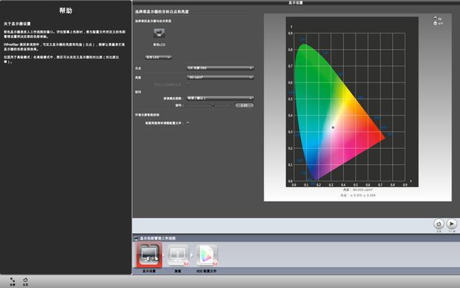Click the full-screen arrows icon at bottom-left
The width and height of the screenshot is (460, 288).
click(x=12, y=280)
